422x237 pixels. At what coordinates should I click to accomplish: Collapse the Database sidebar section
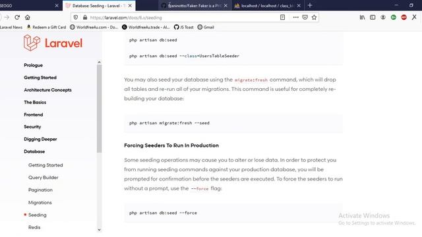34,151
